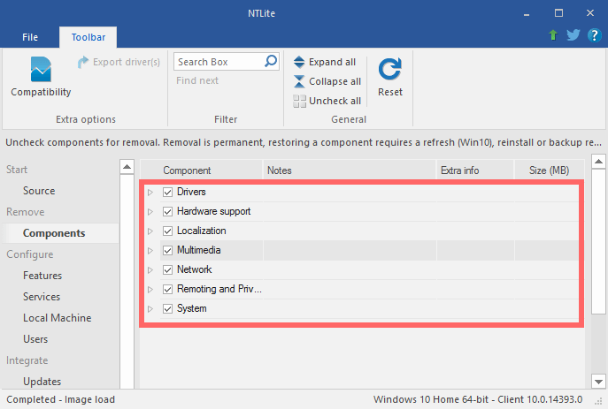Expand the Drivers tree node

click(x=150, y=192)
